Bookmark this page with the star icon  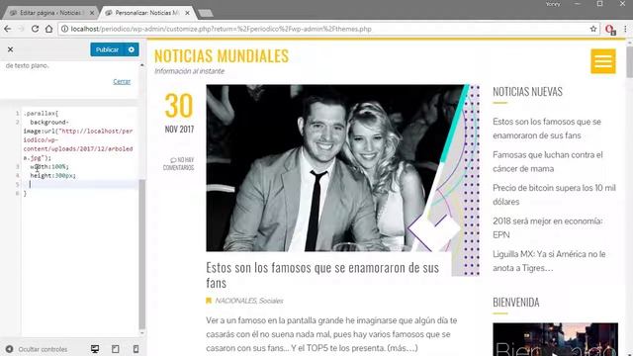pyautogui.click(x=593, y=29)
